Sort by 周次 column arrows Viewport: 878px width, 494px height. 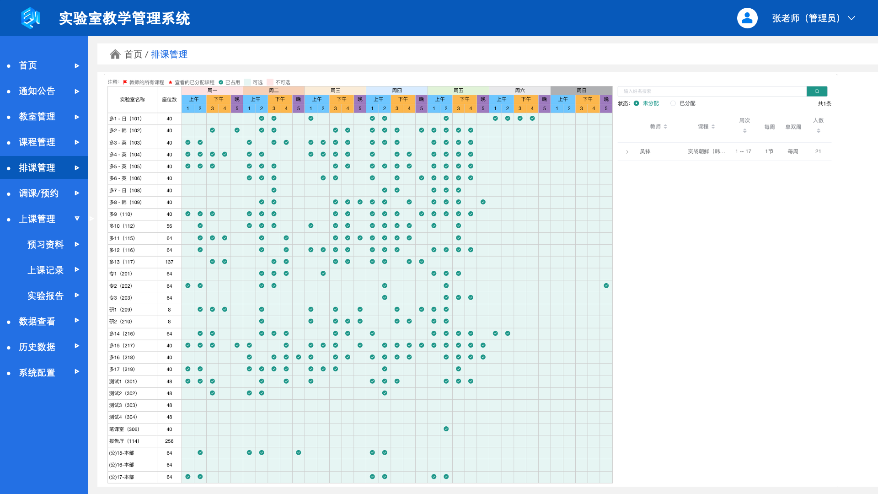(x=744, y=131)
